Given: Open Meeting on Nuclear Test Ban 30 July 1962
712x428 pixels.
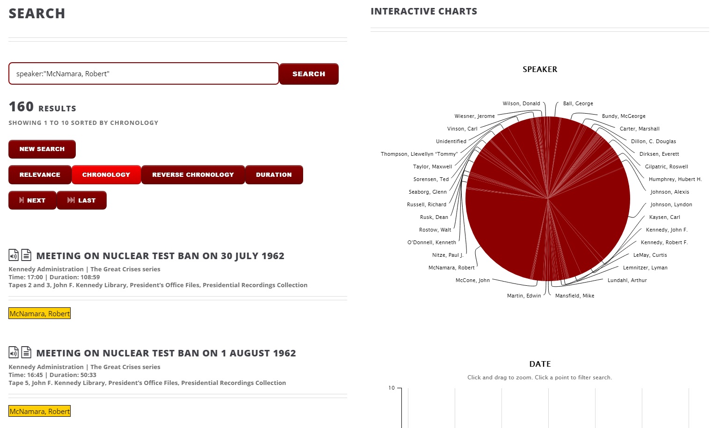Looking at the screenshot, I should [x=160, y=256].
